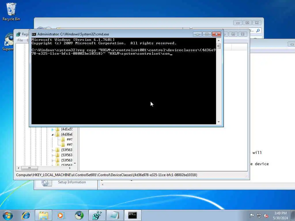Collapse the {4d36e9 registry key

tap(52, 135)
